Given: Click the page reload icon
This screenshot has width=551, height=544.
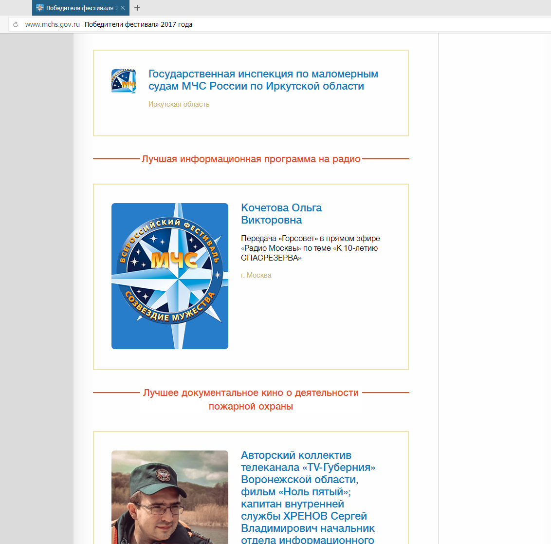Looking at the screenshot, I should (16, 24).
